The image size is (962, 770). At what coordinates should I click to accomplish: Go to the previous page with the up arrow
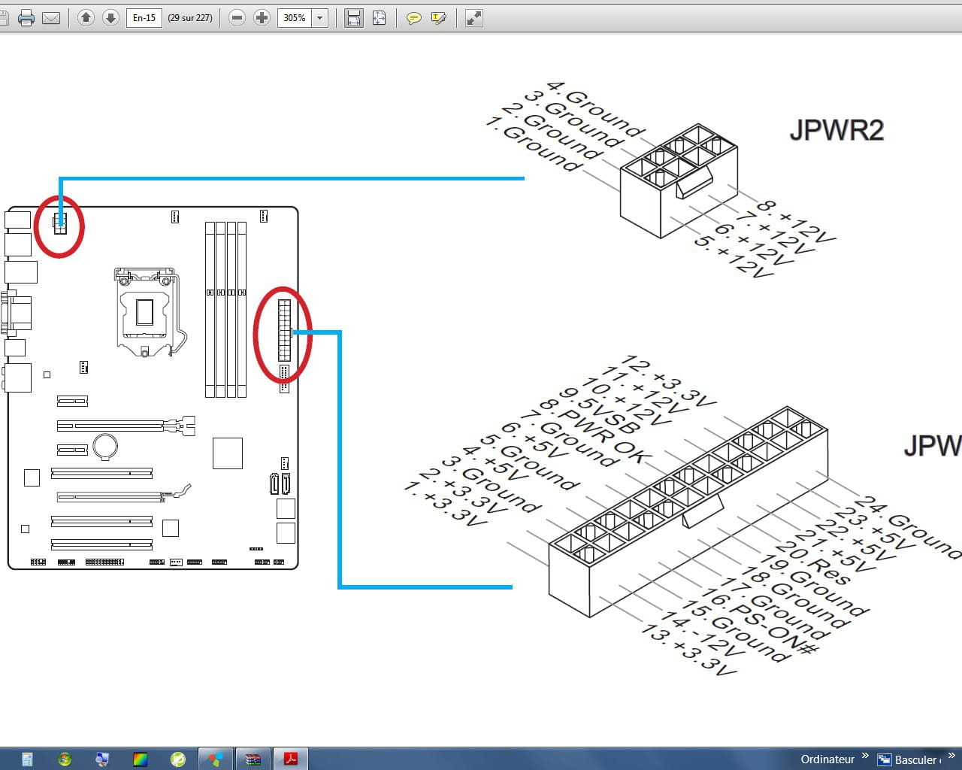[86, 17]
